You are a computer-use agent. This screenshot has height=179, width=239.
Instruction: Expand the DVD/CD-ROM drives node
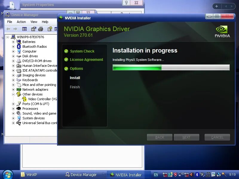(x=13, y=61)
